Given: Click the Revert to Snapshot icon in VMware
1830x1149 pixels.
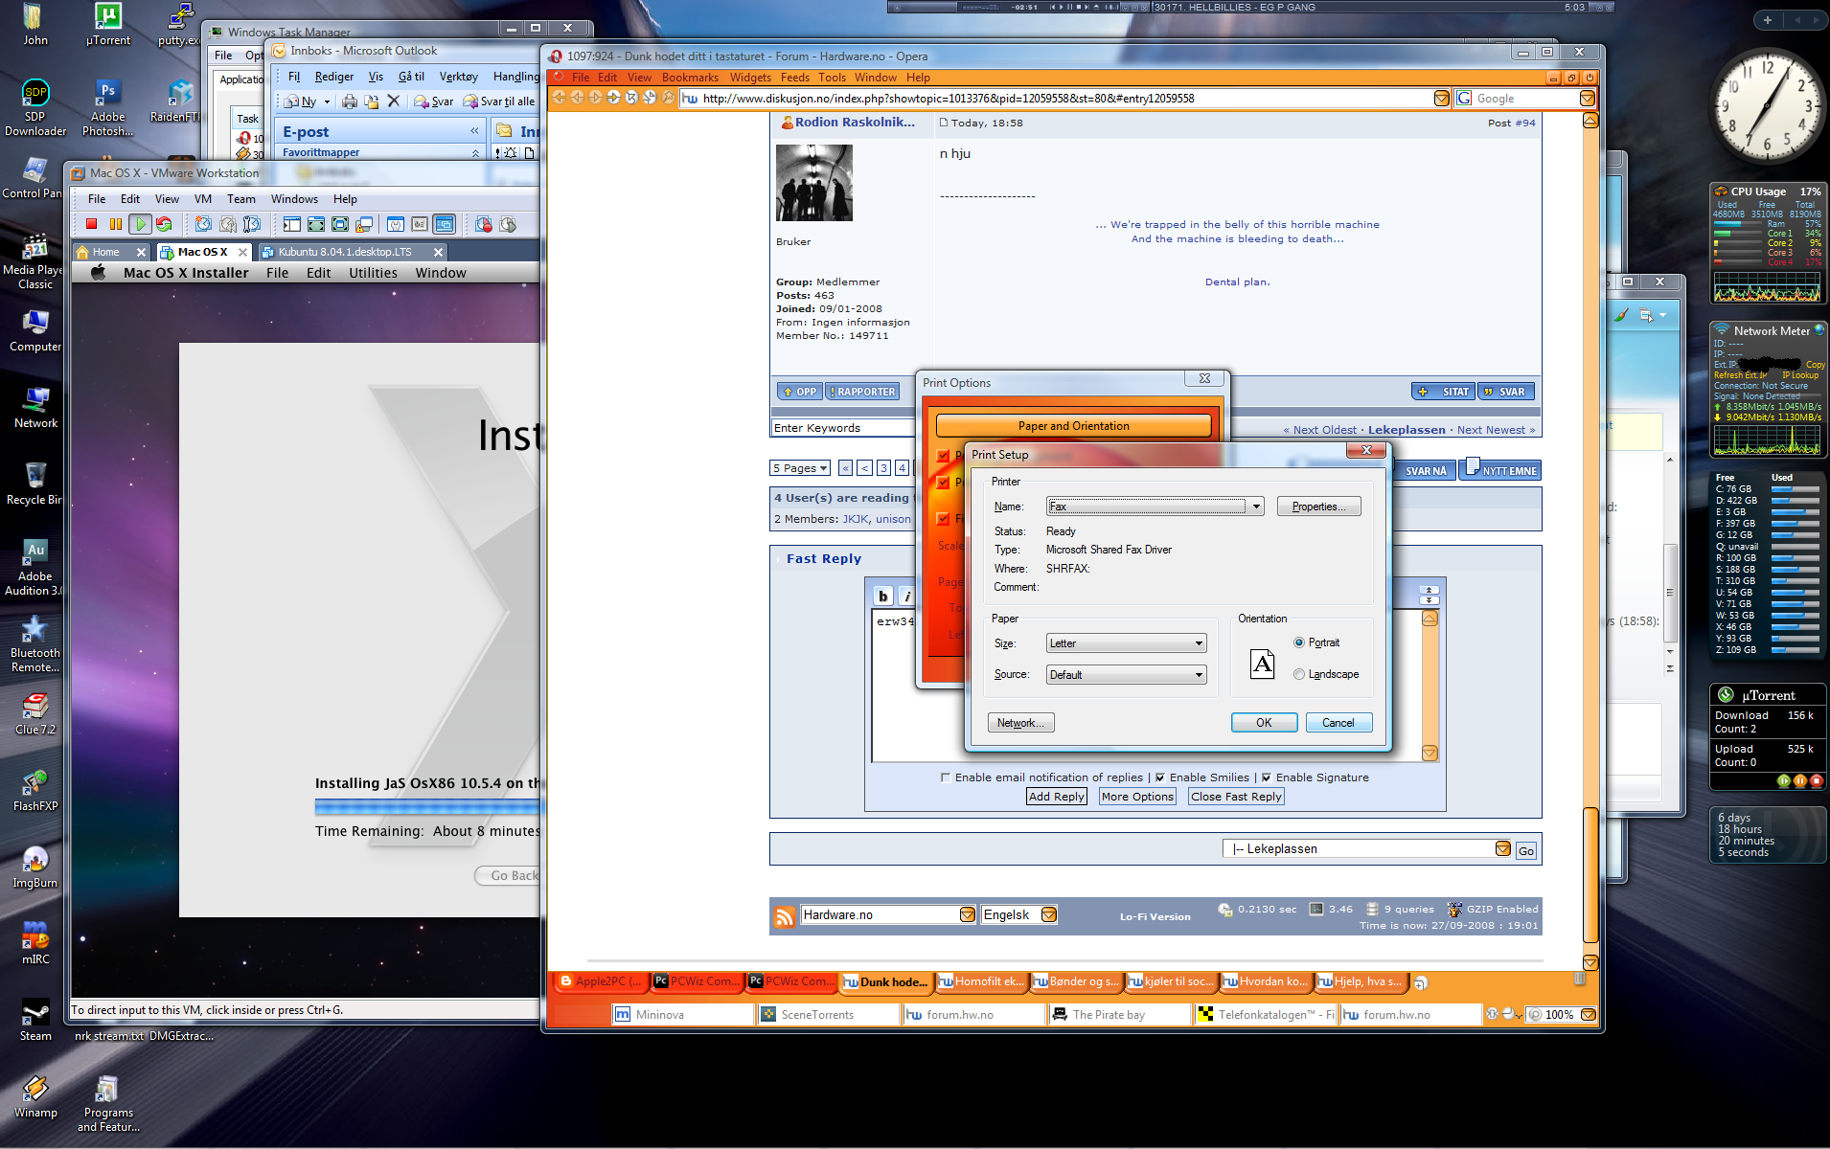Looking at the screenshot, I should click(x=228, y=224).
